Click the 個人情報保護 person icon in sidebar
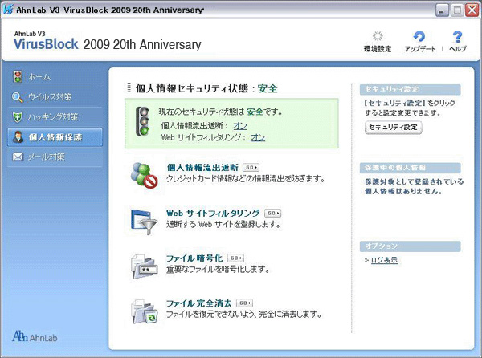 click(x=18, y=137)
